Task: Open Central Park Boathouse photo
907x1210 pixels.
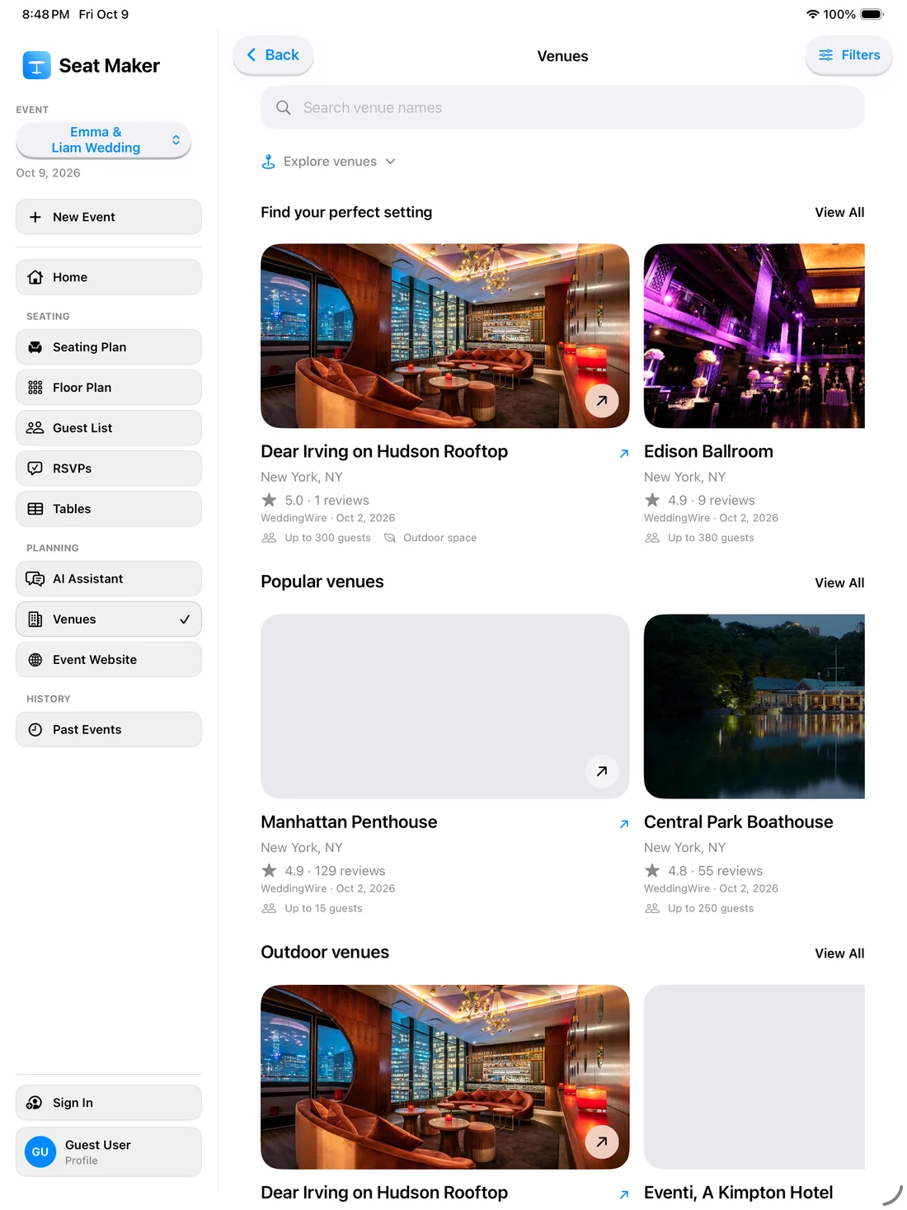Action: coord(754,706)
